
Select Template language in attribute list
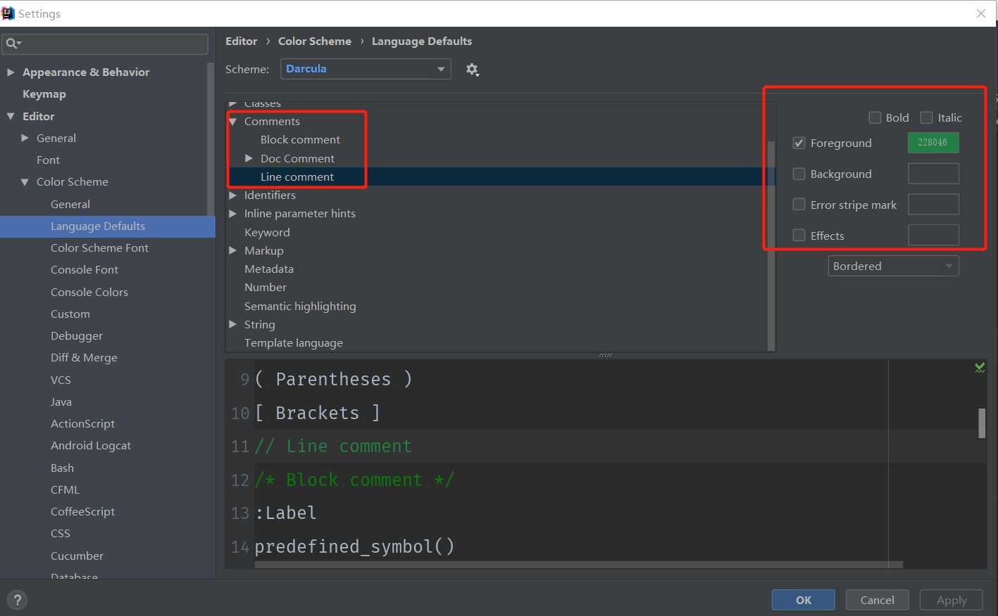294,342
